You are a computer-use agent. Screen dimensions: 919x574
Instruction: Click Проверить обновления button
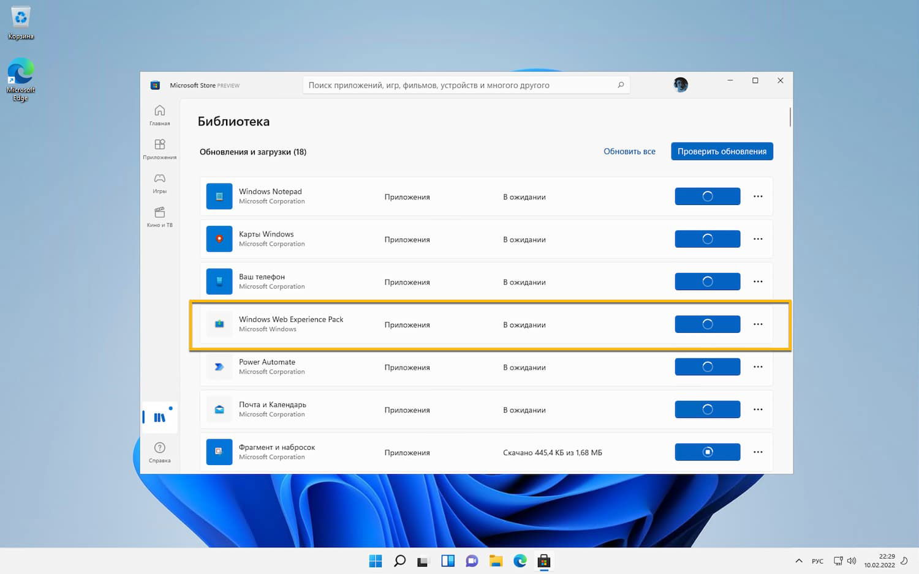coord(722,151)
